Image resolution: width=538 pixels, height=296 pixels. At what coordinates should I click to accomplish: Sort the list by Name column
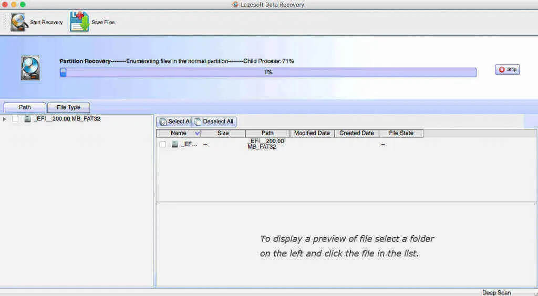(179, 133)
